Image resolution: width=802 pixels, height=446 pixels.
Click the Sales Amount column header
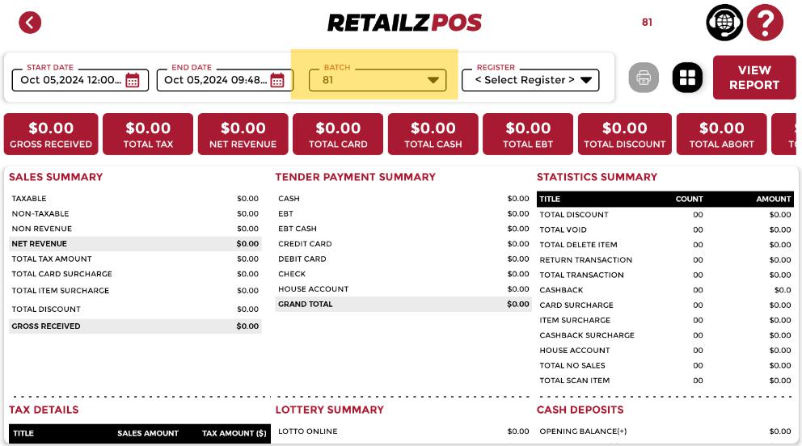tap(148, 433)
